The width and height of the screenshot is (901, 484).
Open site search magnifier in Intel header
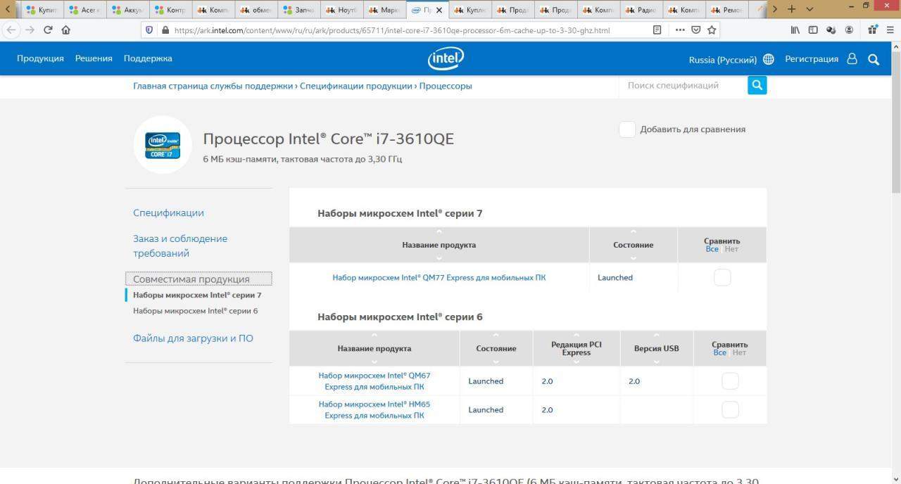(874, 60)
